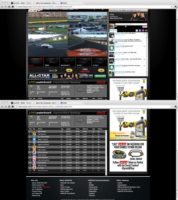178x200 pixels.
Task: Select the Mosaic camera view thumbnail
Action: (x=36, y=62)
